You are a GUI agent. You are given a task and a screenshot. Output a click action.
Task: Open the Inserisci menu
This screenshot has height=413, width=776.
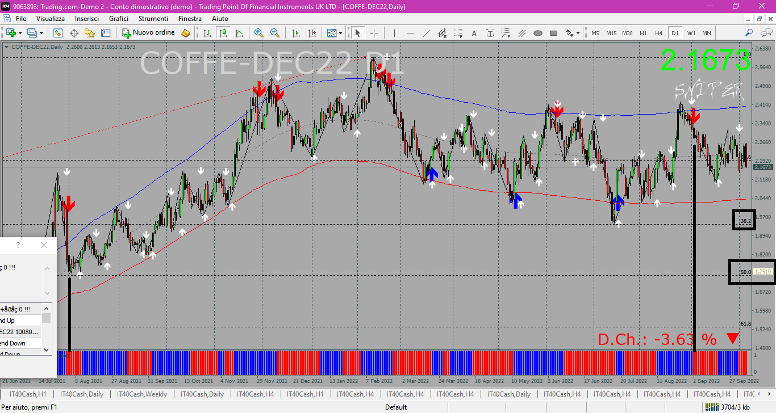pos(87,19)
